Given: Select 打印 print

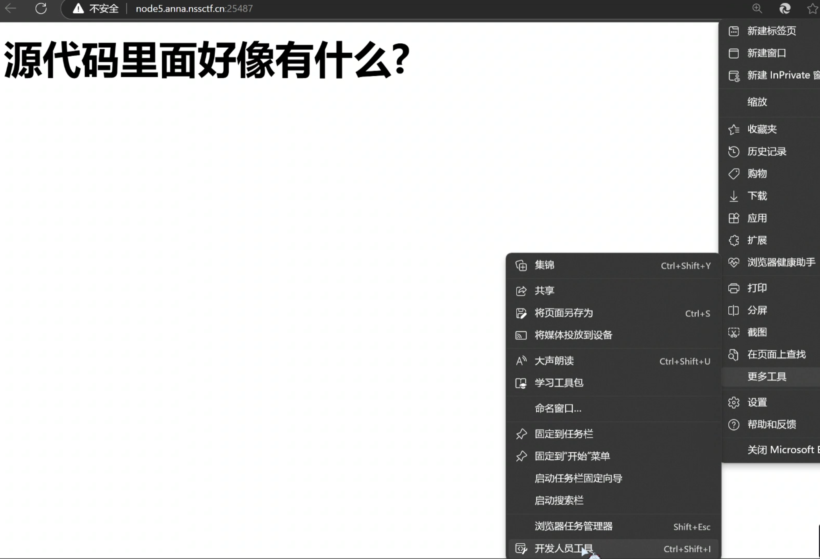Looking at the screenshot, I should point(770,288).
